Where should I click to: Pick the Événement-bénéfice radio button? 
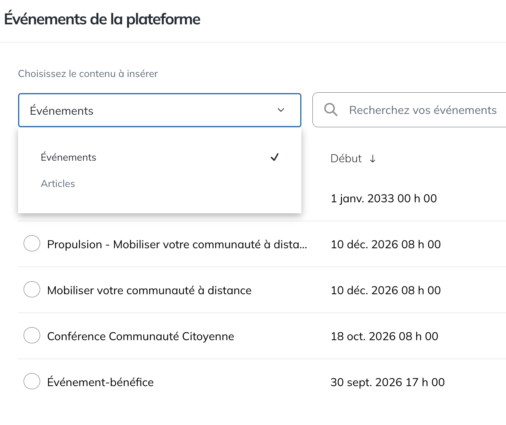pyautogui.click(x=32, y=381)
